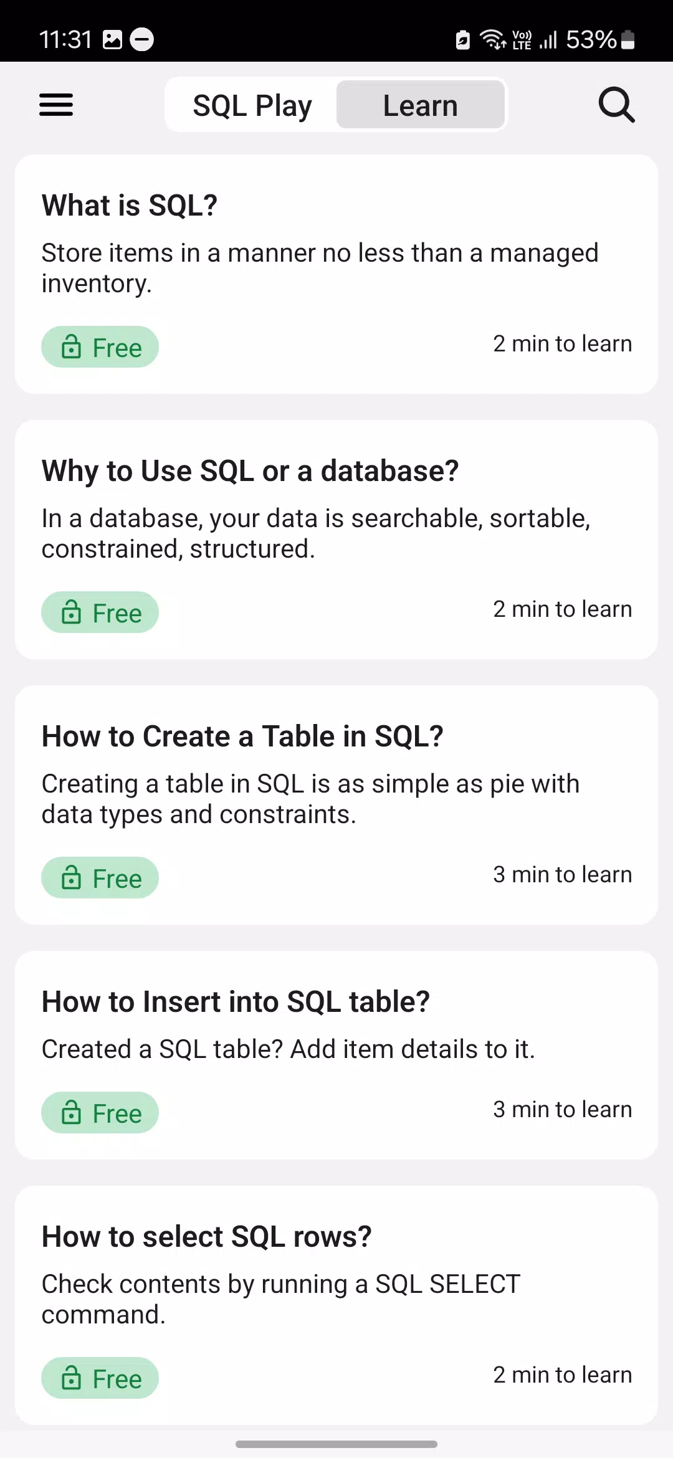The width and height of the screenshot is (673, 1458).
Task: Open 'How to Insert into SQL table?' lesson
Action: pyautogui.click(x=236, y=1002)
